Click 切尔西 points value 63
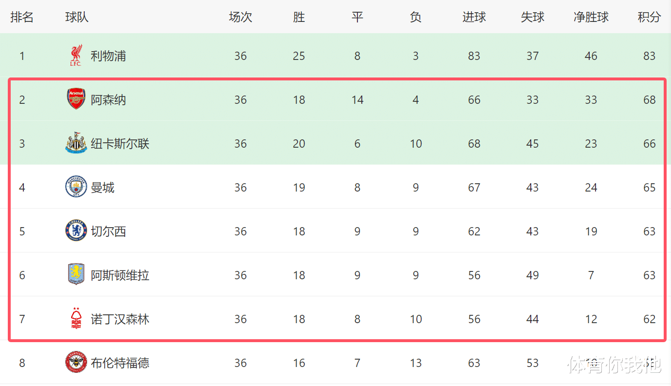This screenshot has width=671, height=386. point(649,232)
